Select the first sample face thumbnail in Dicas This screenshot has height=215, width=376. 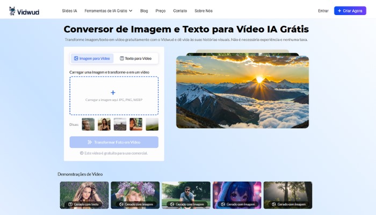tap(88, 124)
